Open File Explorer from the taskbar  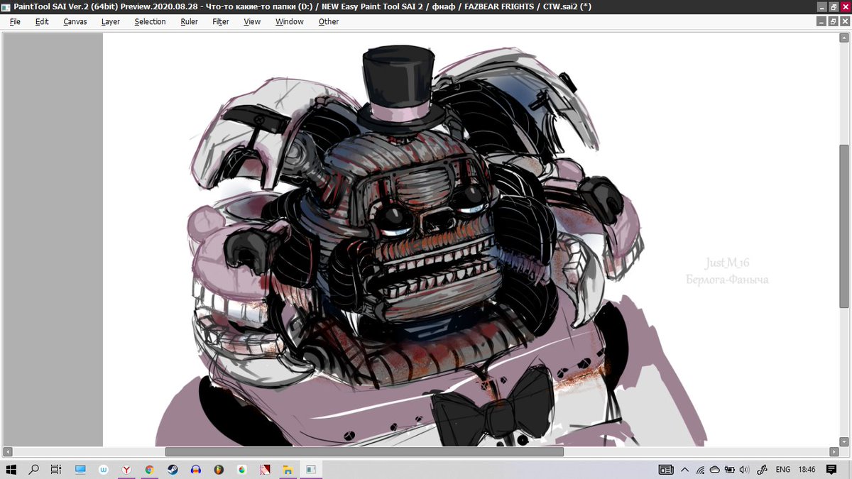tap(288, 469)
